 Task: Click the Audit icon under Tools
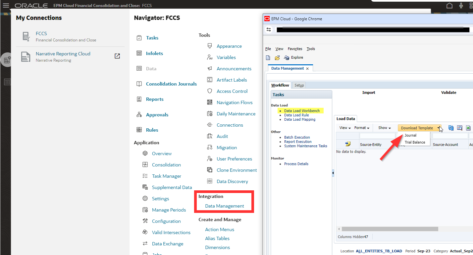point(210,136)
